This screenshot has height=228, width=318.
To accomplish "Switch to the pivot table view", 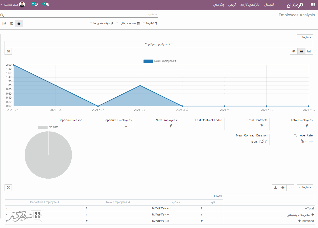I will point(12,24).
